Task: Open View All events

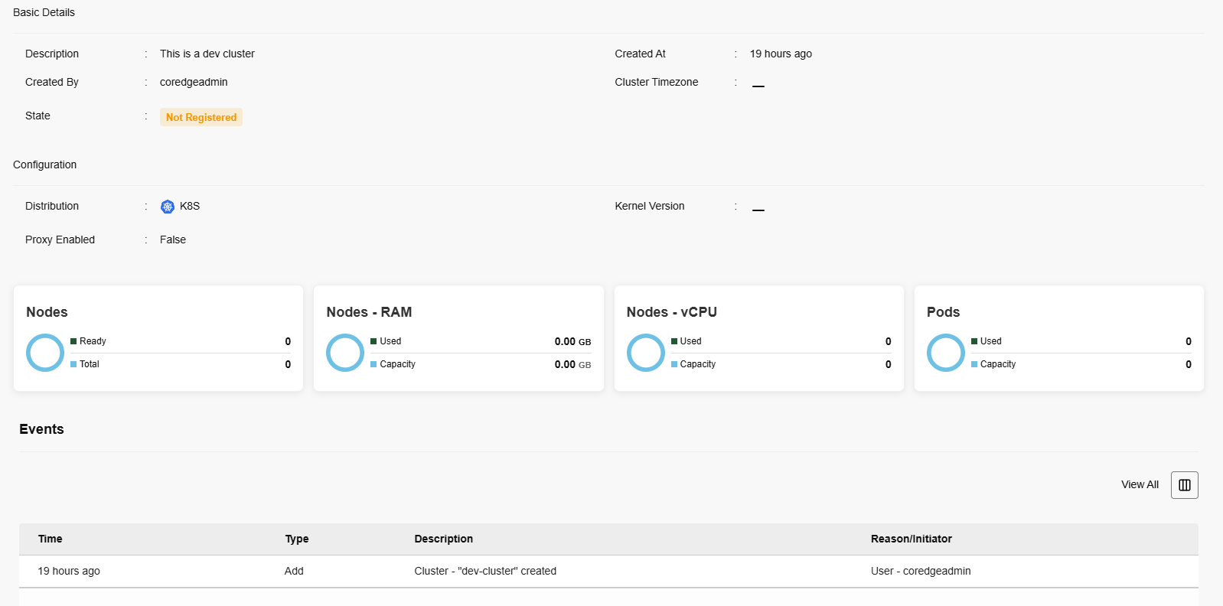Action: pos(1140,485)
